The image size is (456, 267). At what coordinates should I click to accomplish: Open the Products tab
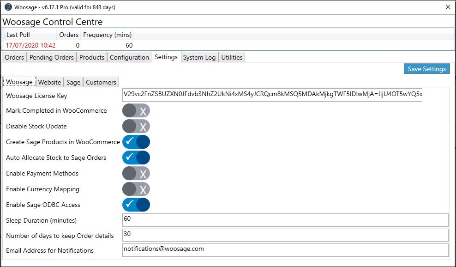(x=91, y=57)
